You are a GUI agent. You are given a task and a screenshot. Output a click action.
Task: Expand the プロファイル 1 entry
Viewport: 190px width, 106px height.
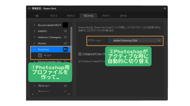34,86
